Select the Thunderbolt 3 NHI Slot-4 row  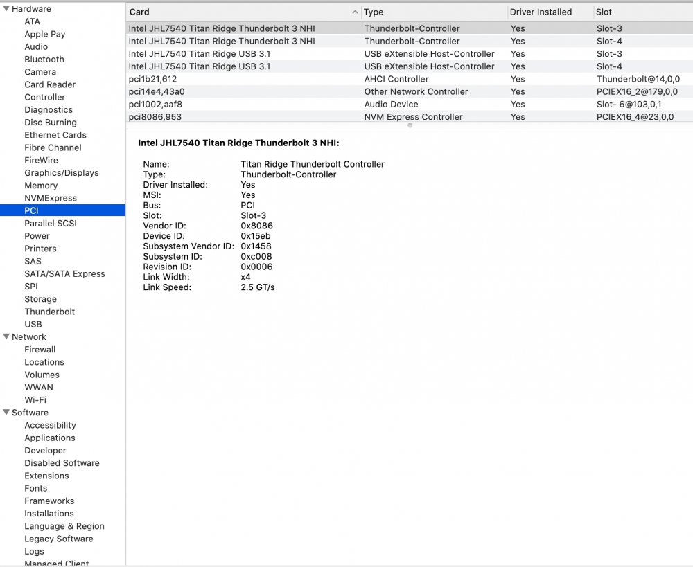[410, 41]
